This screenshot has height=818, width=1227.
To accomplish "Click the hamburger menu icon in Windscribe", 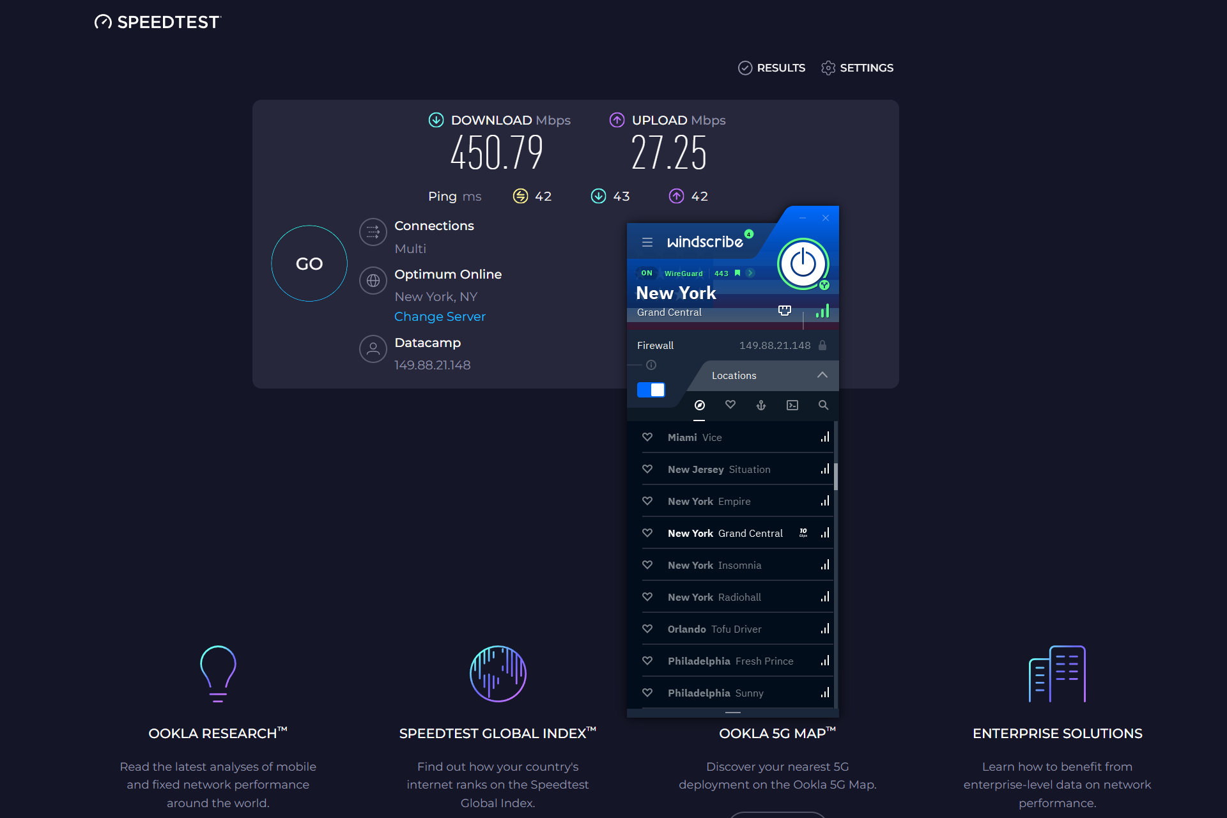I will tap(647, 242).
